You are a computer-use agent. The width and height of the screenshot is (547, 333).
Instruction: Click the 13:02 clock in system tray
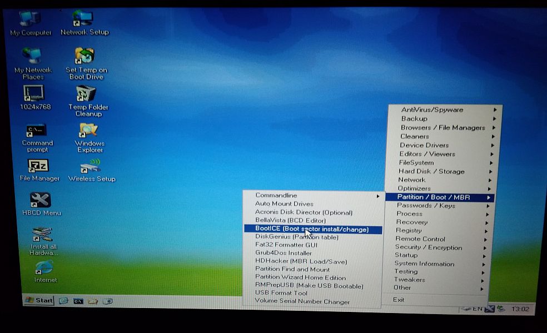point(520,309)
